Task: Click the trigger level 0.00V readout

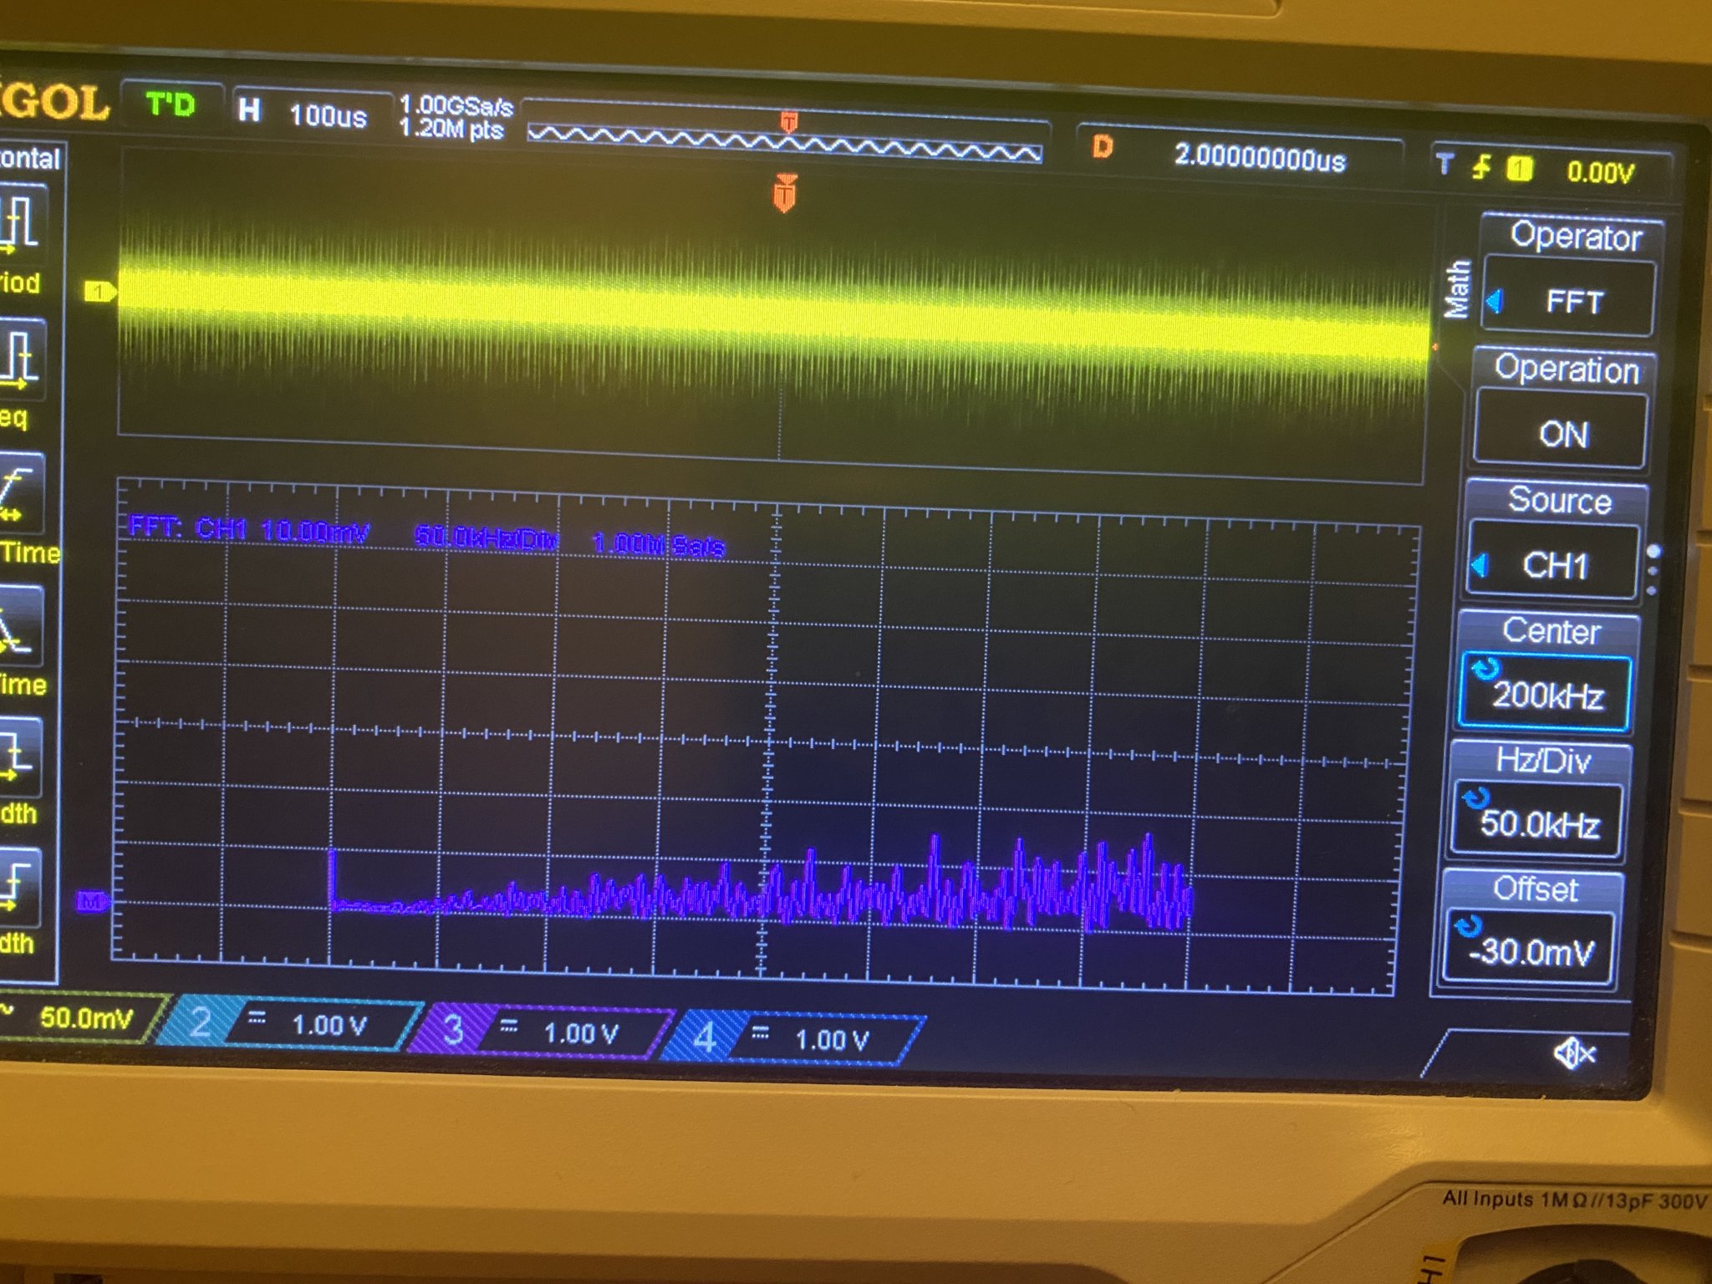Action: [x=1600, y=171]
